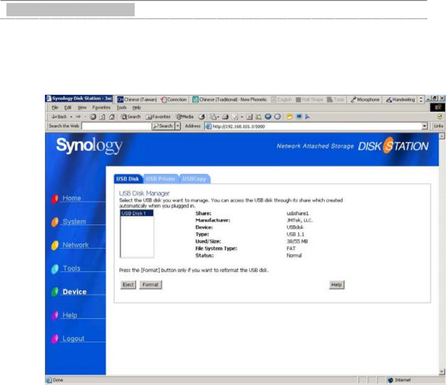The width and height of the screenshot is (446, 385).
Task: Open the Favorites pane from toolbar
Action: [158, 116]
